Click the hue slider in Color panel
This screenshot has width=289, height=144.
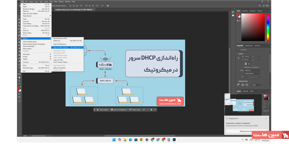pyautogui.click(x=268, y=27)
